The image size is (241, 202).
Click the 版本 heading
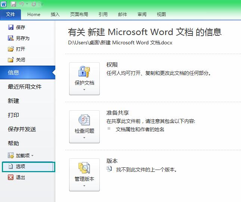(112, 161)
